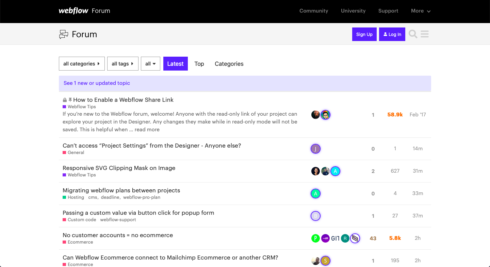This screenshot has width=490, height=267.
Task: Open 'Can't access Project Settings' topic
Action: (152, 146)
